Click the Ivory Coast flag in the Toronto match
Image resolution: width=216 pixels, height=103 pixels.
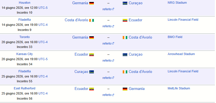pos(125,37)
